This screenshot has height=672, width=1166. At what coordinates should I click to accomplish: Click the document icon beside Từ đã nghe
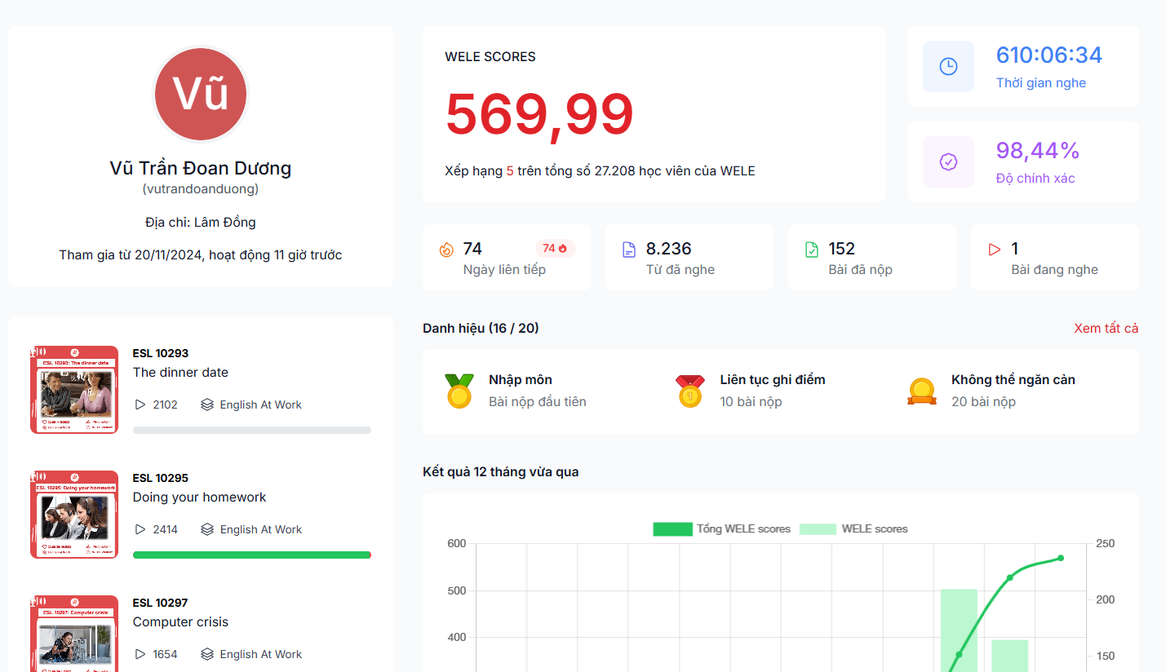pyautogui.click(x=628, y=250)
